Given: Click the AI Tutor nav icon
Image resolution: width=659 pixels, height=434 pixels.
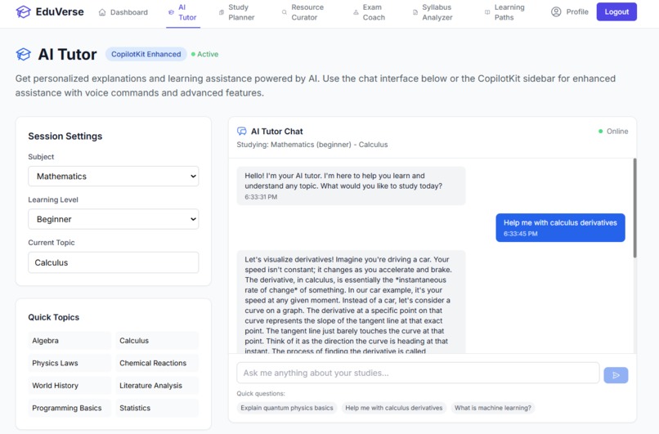Looking at the screenshot, I should click(x=171, y=12).
